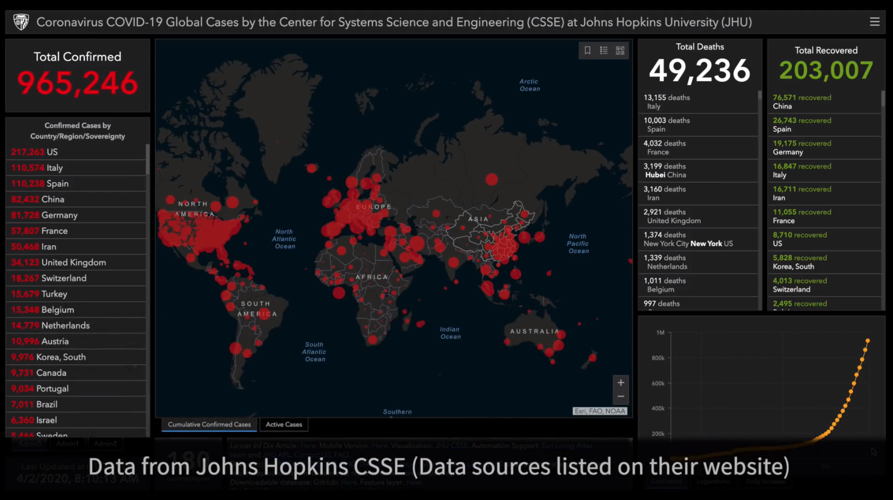Screen dimensions: 893x500
Task: Select Austria in confirmed cases list
Action: (x=76, y=341)
